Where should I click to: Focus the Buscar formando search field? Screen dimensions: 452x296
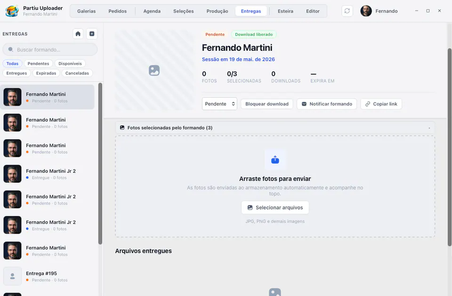[50, 49]
